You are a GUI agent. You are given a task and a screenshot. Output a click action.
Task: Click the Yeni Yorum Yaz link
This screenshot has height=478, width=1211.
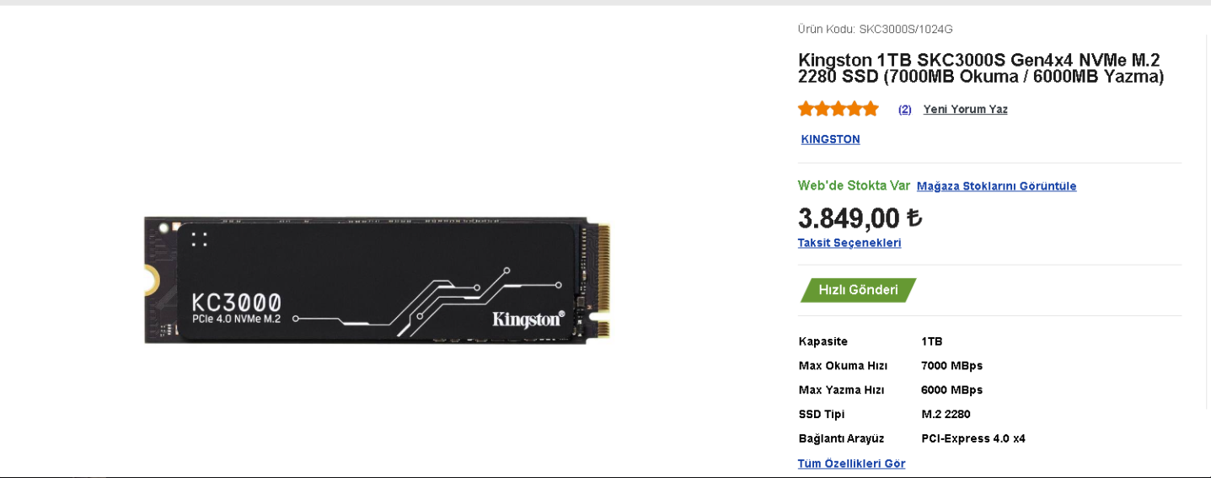pyautogui.click(x=965, y=110)
